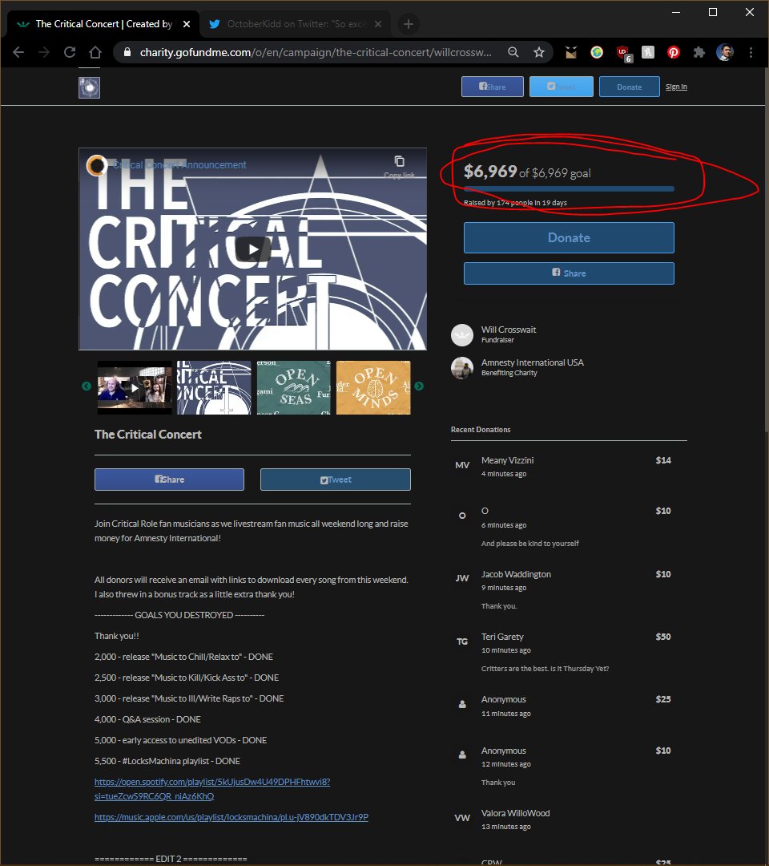Close the OctoberKidd on Twitter tab
The height and width of the screenshot is (866, 769).
(x=378, y=24)
